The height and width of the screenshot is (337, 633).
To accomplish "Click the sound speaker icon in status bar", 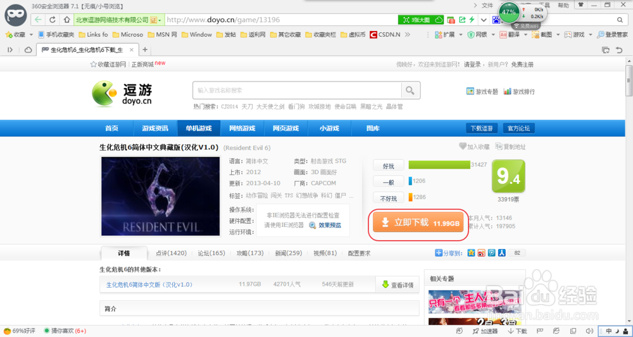I will [589, 331].
